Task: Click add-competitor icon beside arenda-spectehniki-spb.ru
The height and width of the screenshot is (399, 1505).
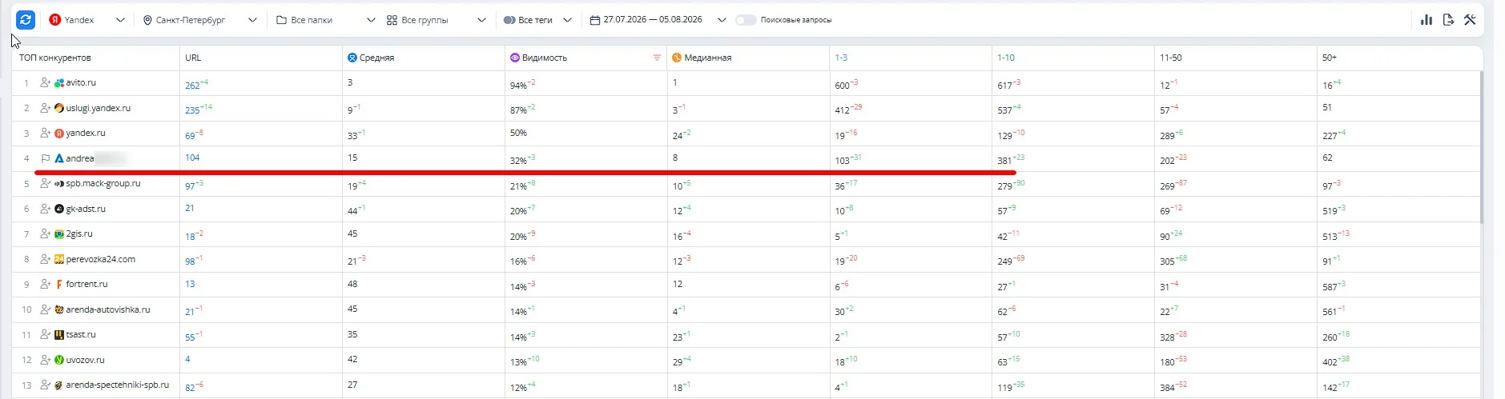Action: 46,385
